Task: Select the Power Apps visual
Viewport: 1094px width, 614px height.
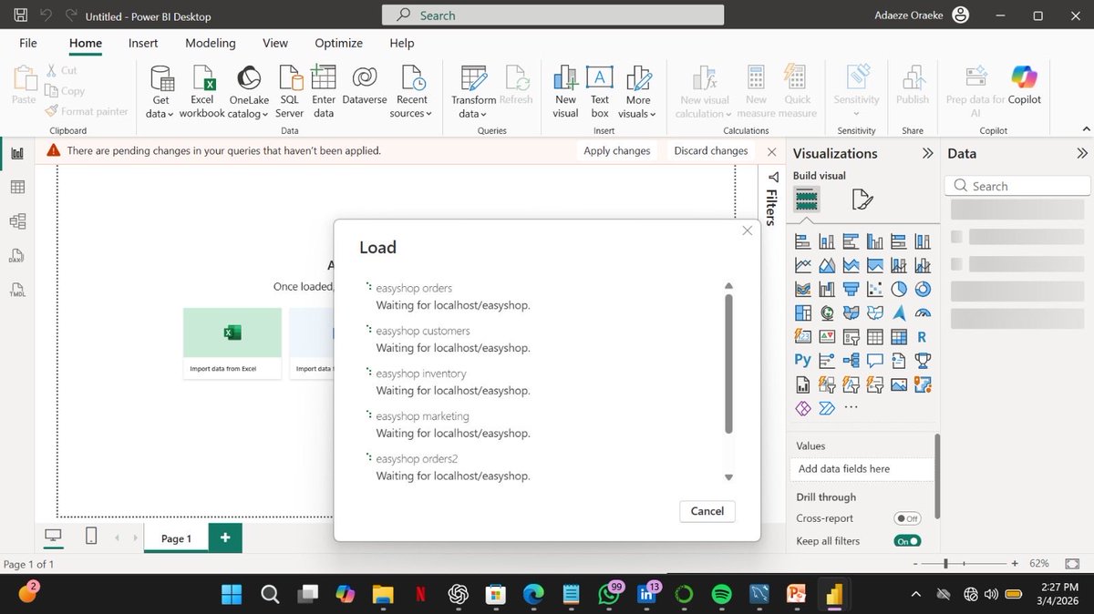Action: coord(803,408)
